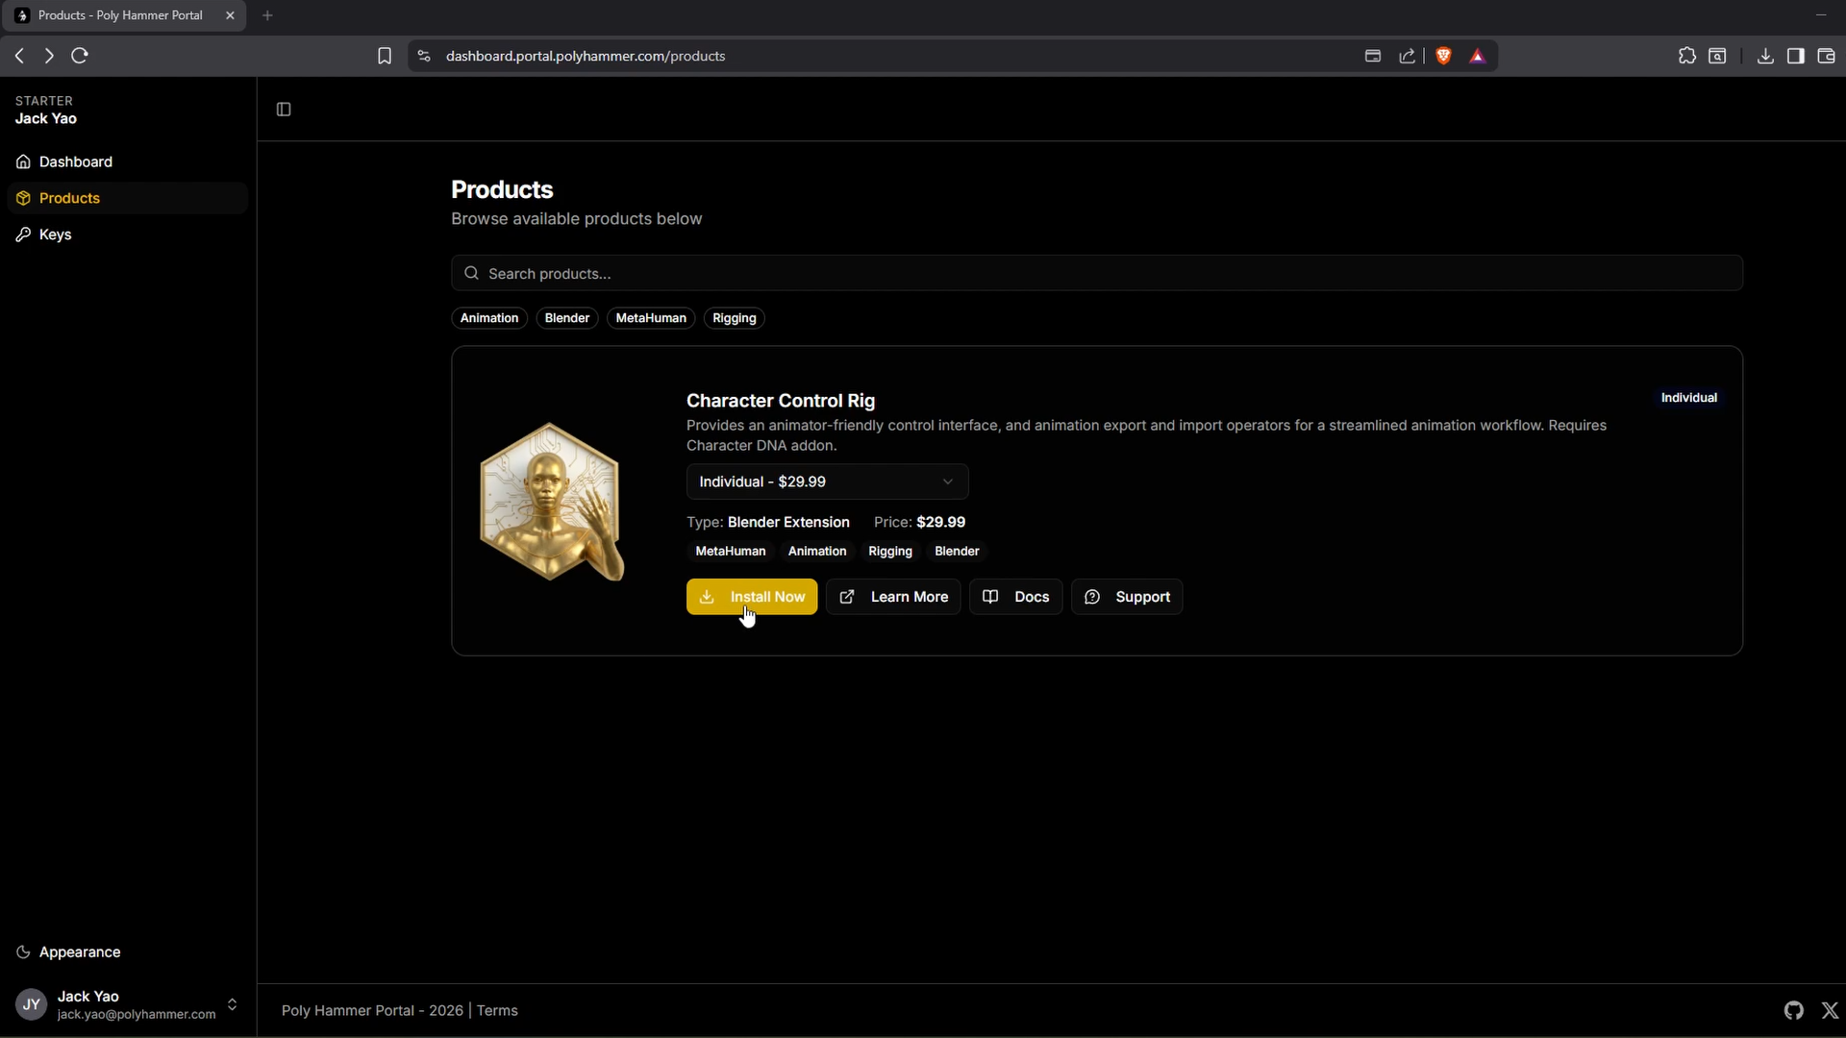This screenshot has width=1846, height=1038.
Task: Toggle Appearance theme in the sidebar
Action: click(x=127, y=951)
